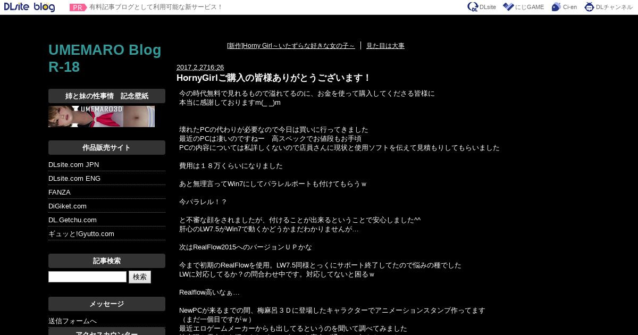Viewport: 638px width, 335px height.
Task: Open DLsite.com ENG sales site link
Action: click(x=74, y=179)
